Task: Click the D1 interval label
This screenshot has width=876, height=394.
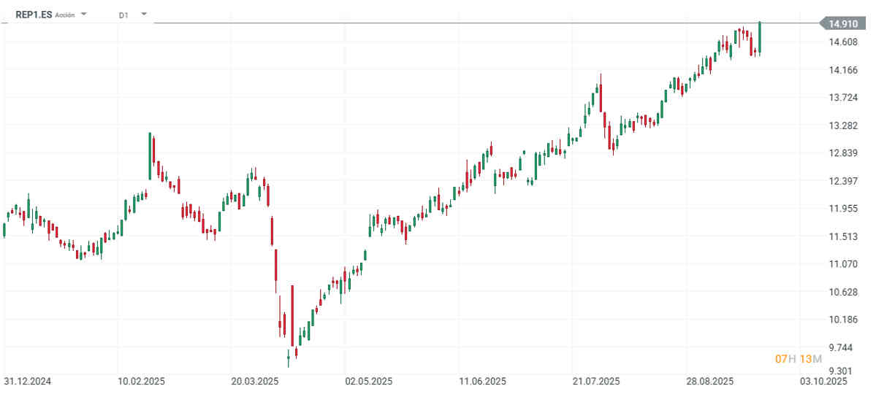Action: (x=123, y=15)
